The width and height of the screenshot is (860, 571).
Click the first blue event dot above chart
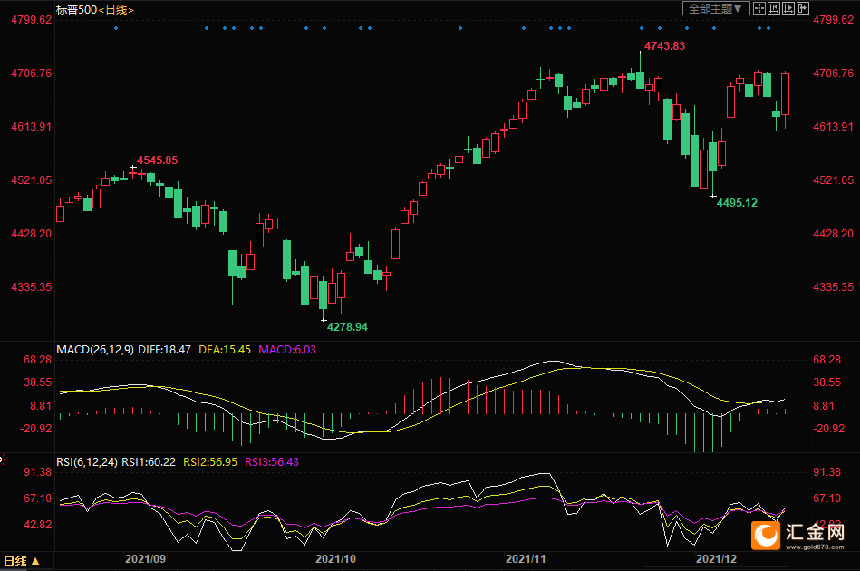pos(116,28)
